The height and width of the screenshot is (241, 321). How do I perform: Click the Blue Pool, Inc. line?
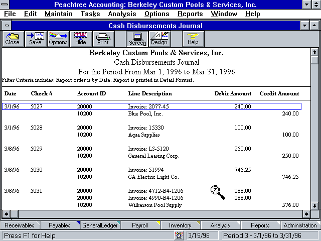pyautogui.click(x=145, y=113)
